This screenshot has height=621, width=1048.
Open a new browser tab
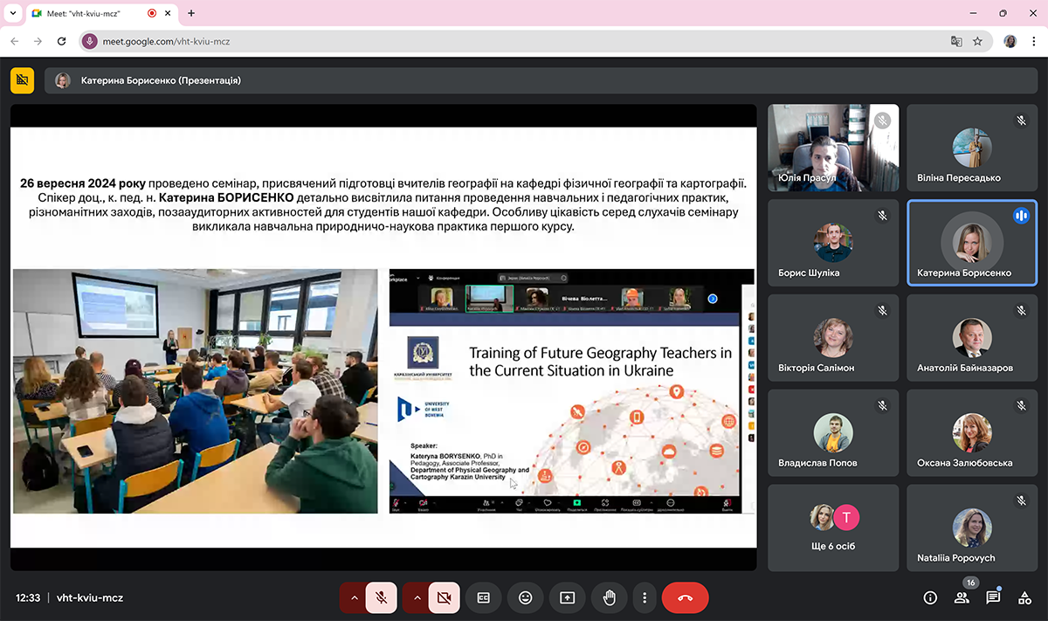191,13
